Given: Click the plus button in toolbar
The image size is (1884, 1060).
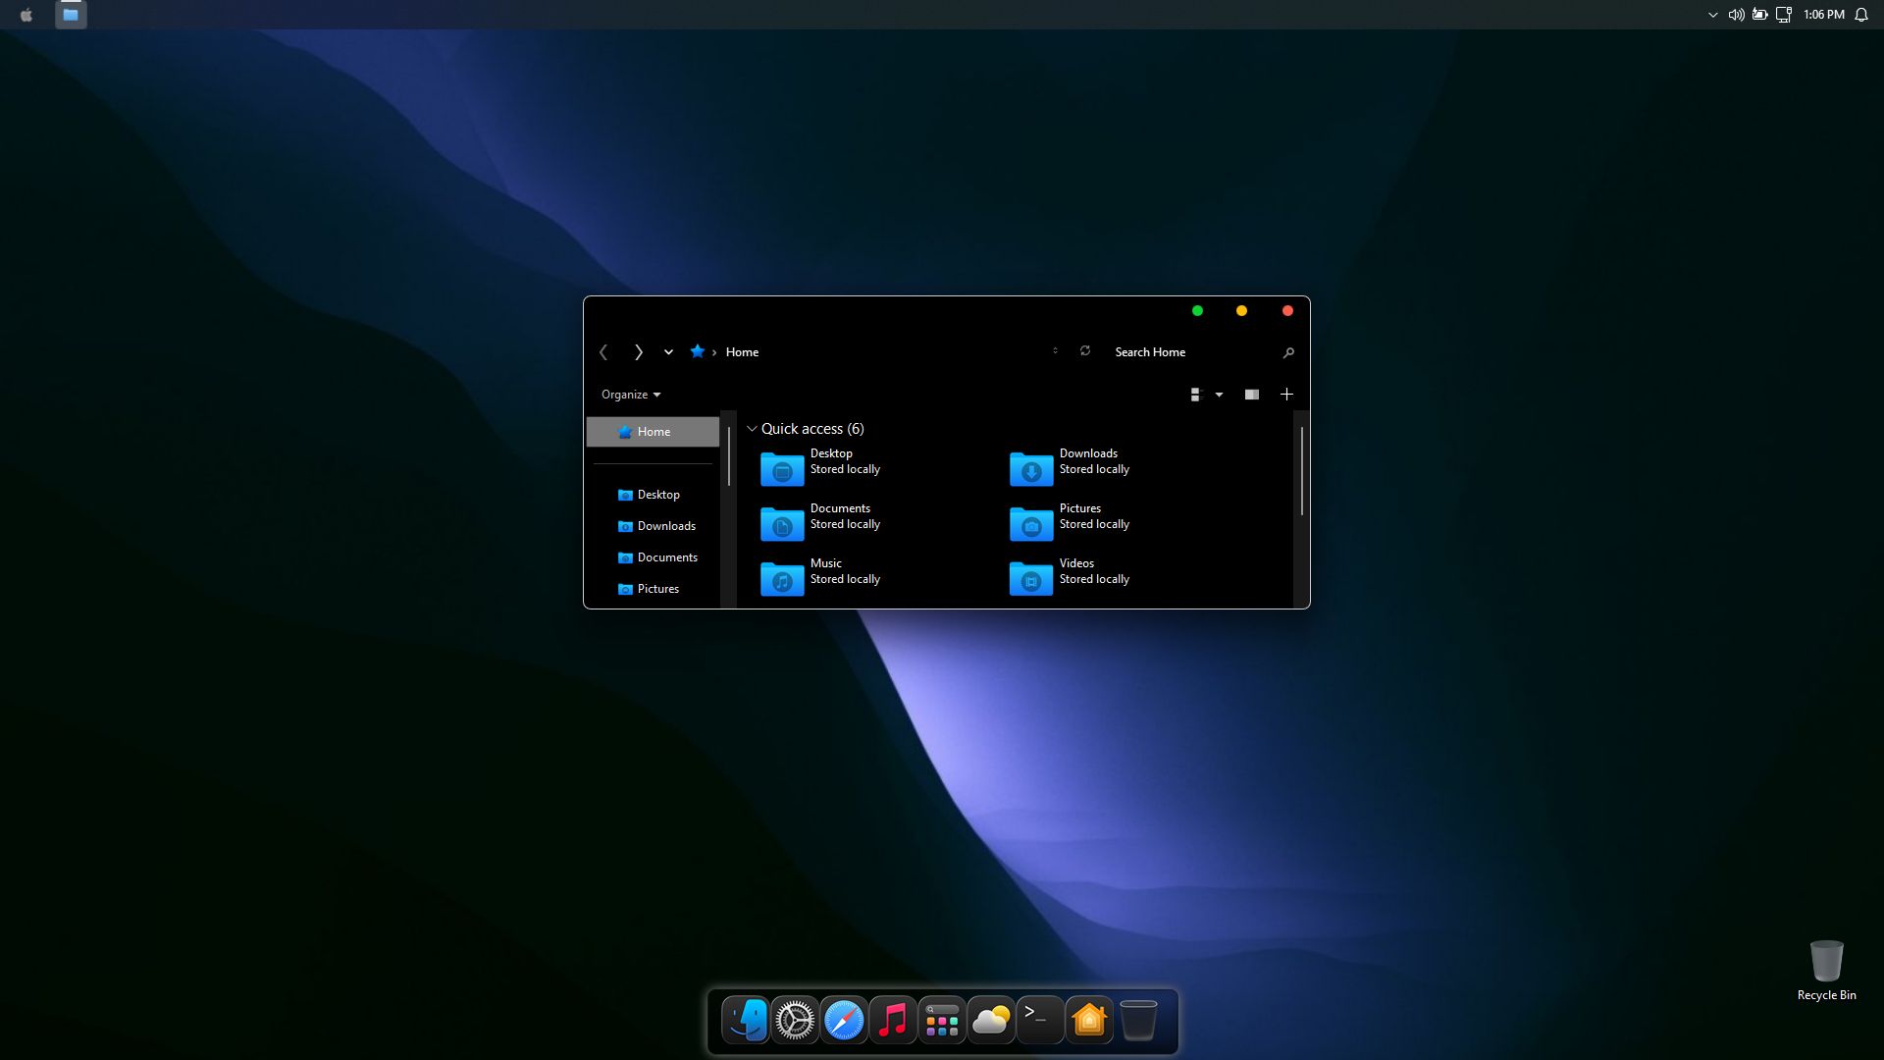Looking at the screenshot, I should 1286,395.
